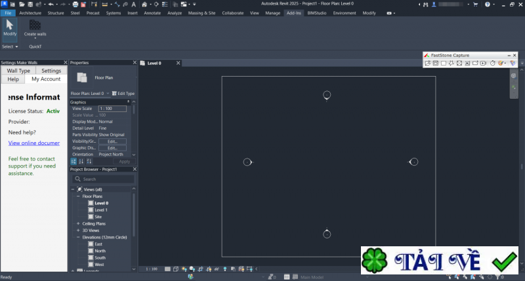The width and height of the screenshot is (525, 281).
Task: Expand the 3D Views tree node
Action: pyautogui.click(x=78, y=231)
